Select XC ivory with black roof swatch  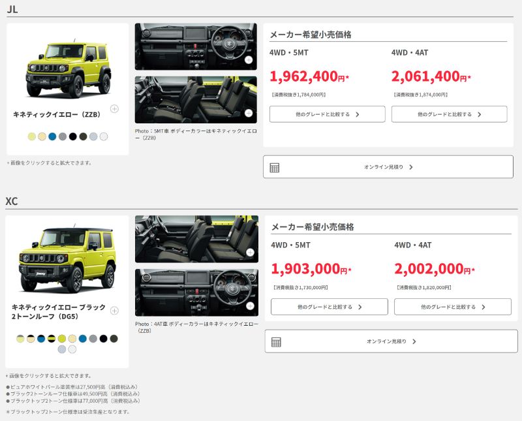click(x=31, y=339)
